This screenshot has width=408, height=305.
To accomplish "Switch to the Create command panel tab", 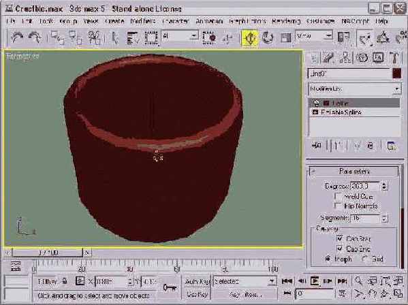I will click(x=314, y=58).
